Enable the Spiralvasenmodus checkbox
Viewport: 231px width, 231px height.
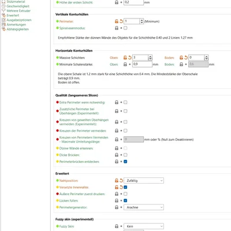coord(125,28)
